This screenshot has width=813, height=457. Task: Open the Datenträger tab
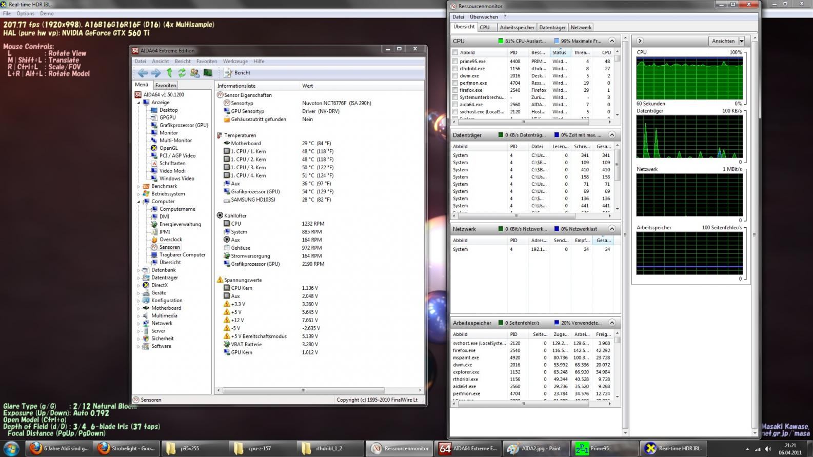[552, 27]
